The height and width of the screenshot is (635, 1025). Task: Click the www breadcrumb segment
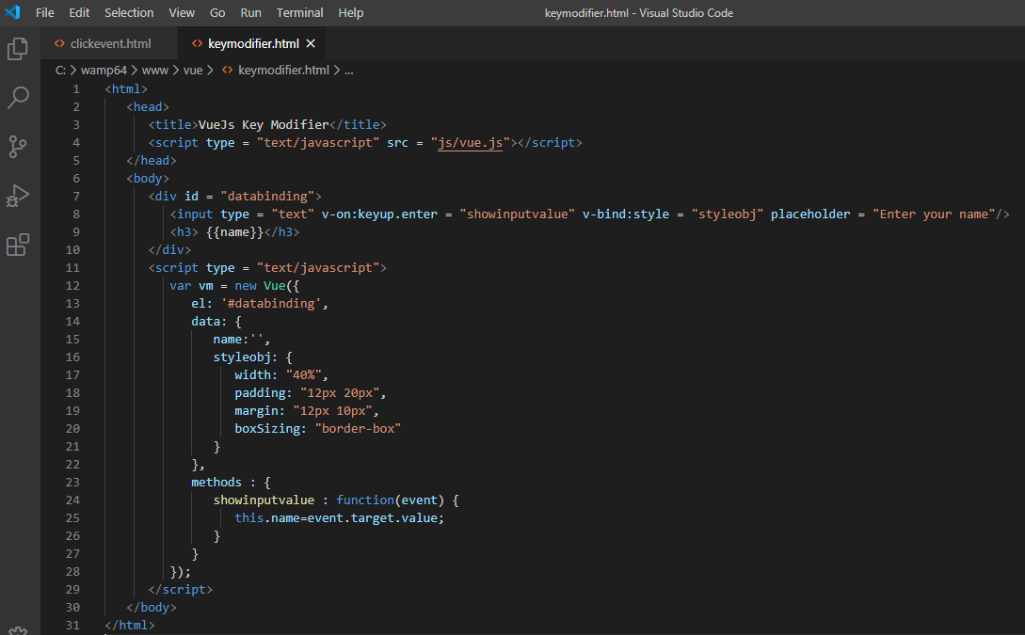click(155, 70)
